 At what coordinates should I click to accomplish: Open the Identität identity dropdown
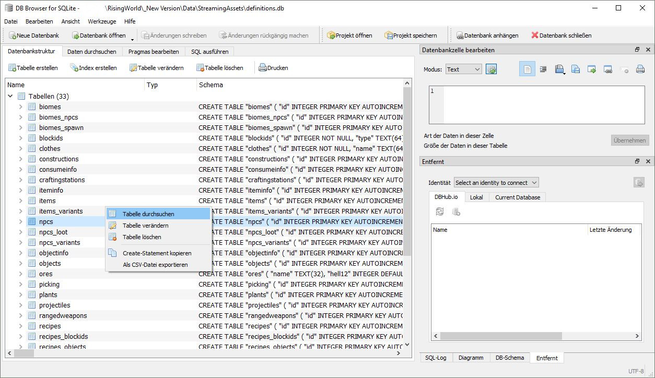point(496,183)
